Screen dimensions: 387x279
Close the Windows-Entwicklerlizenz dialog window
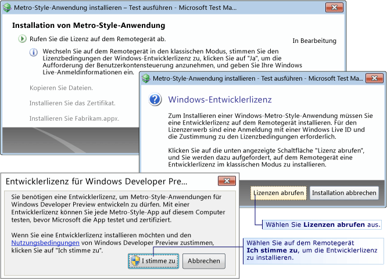[x=374, y=78]
